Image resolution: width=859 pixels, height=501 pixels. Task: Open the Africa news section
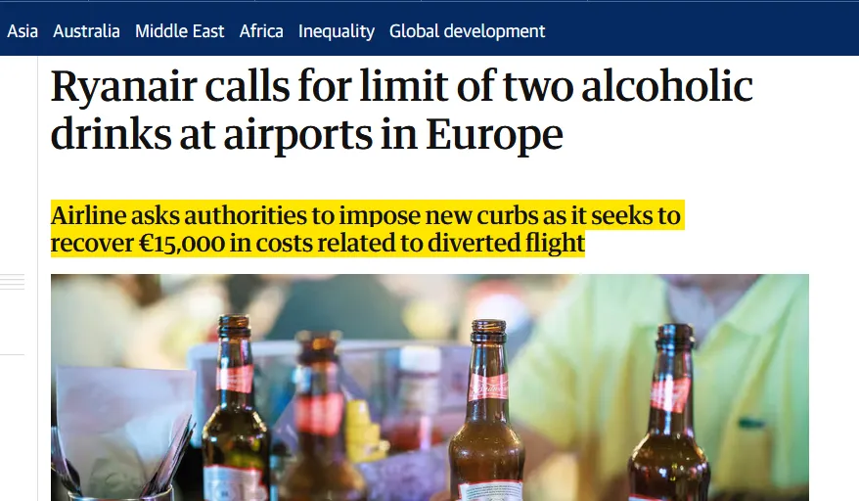tap(261, 31)
